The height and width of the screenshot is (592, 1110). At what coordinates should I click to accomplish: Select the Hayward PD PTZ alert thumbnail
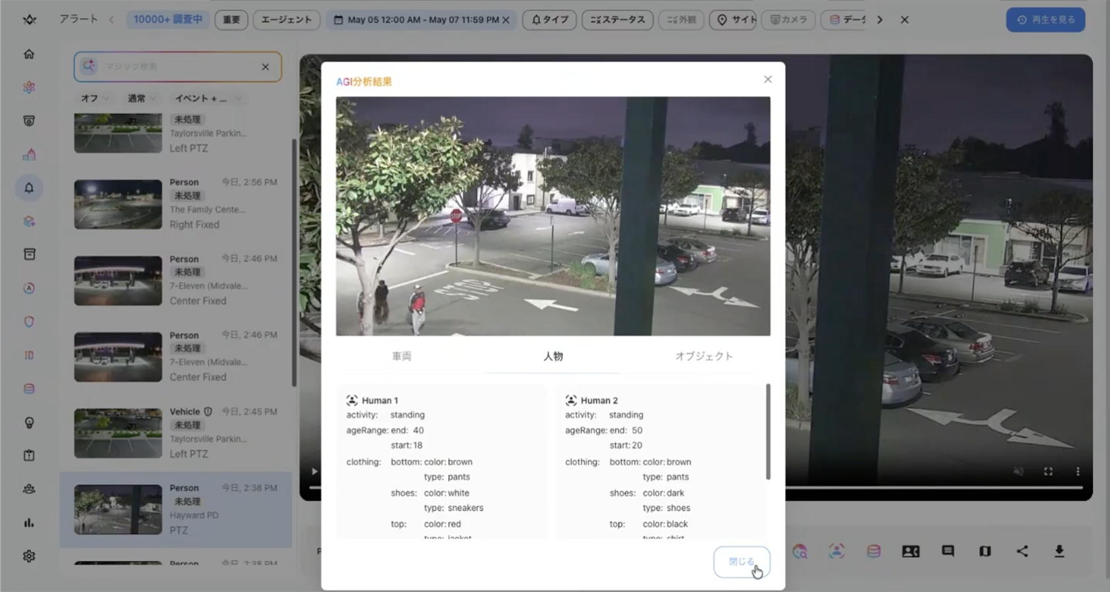click(x=118, y=510)
